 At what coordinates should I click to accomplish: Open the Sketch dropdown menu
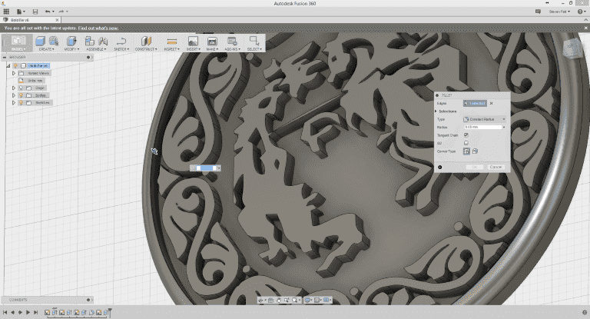point(121,49)
